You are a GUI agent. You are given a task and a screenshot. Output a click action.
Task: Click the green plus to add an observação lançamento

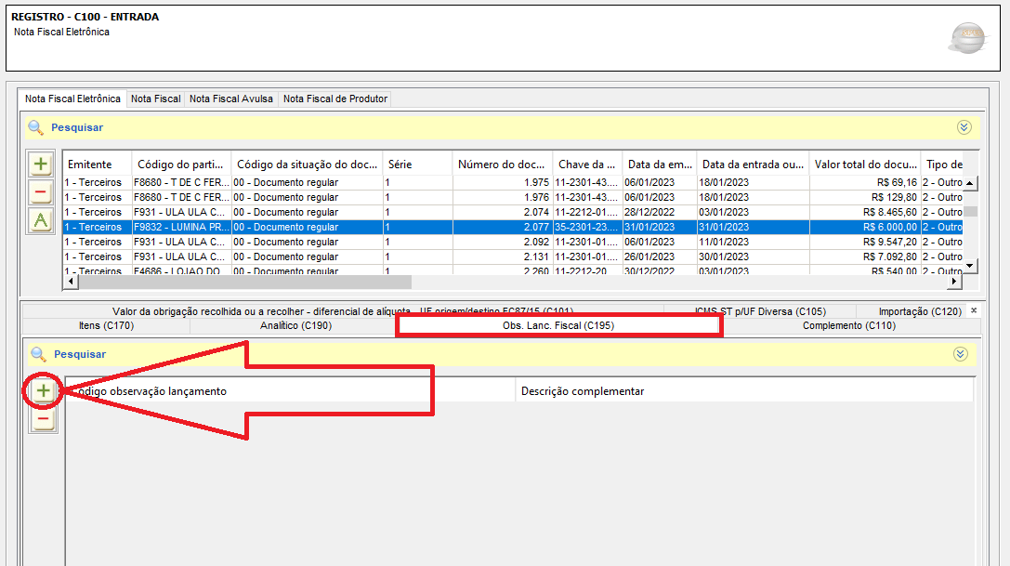pos(43,391)
